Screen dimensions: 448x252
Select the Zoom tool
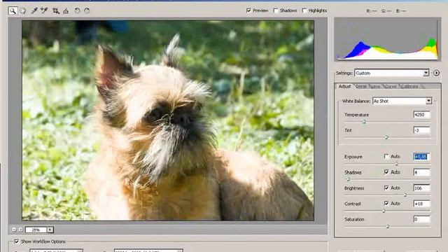(13, 11)
